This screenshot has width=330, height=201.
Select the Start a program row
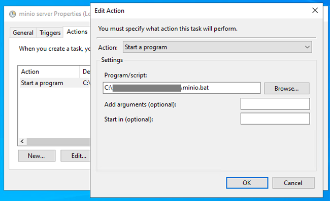click(x=55, y=83)
